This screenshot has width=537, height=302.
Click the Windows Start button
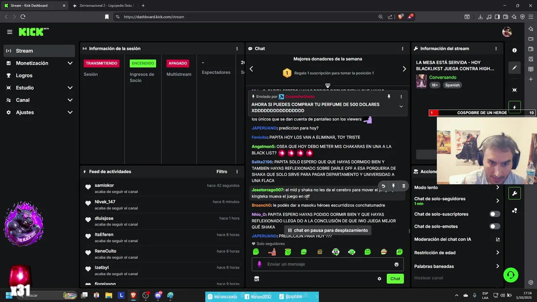pos(9,295)
